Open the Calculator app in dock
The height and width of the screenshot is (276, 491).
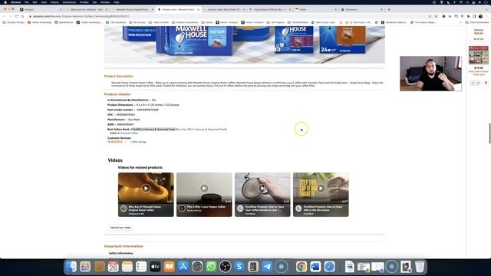[x=253, y=267]
